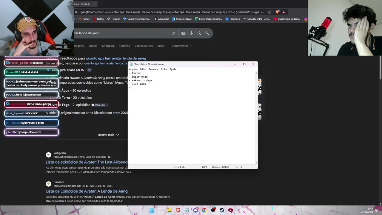The image size is (382, 215).
Task: Minimize the Notepad window
Action: [x=235, y=64]
